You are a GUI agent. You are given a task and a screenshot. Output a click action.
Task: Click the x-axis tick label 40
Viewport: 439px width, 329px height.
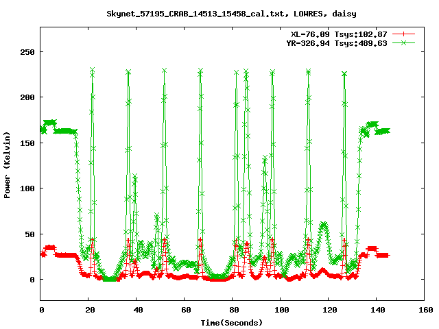pos(139,310)
